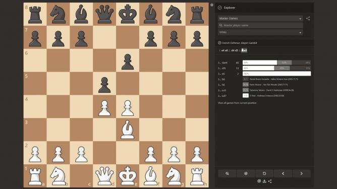This screenshot has width=337, height=189.
Task: Click the dxe4 win-percentage result bar
Action: (x=276, y=62)
